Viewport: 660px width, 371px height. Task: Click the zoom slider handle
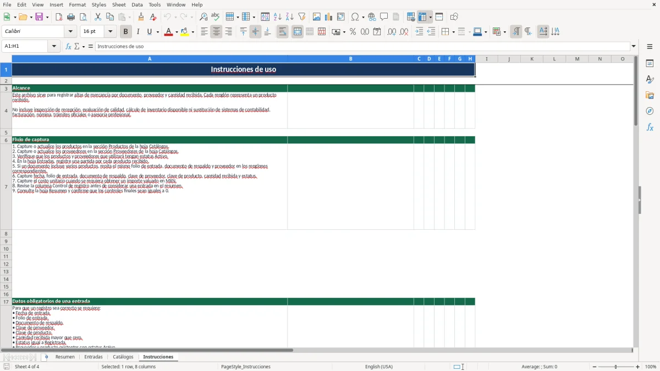(x=615, y=367)
